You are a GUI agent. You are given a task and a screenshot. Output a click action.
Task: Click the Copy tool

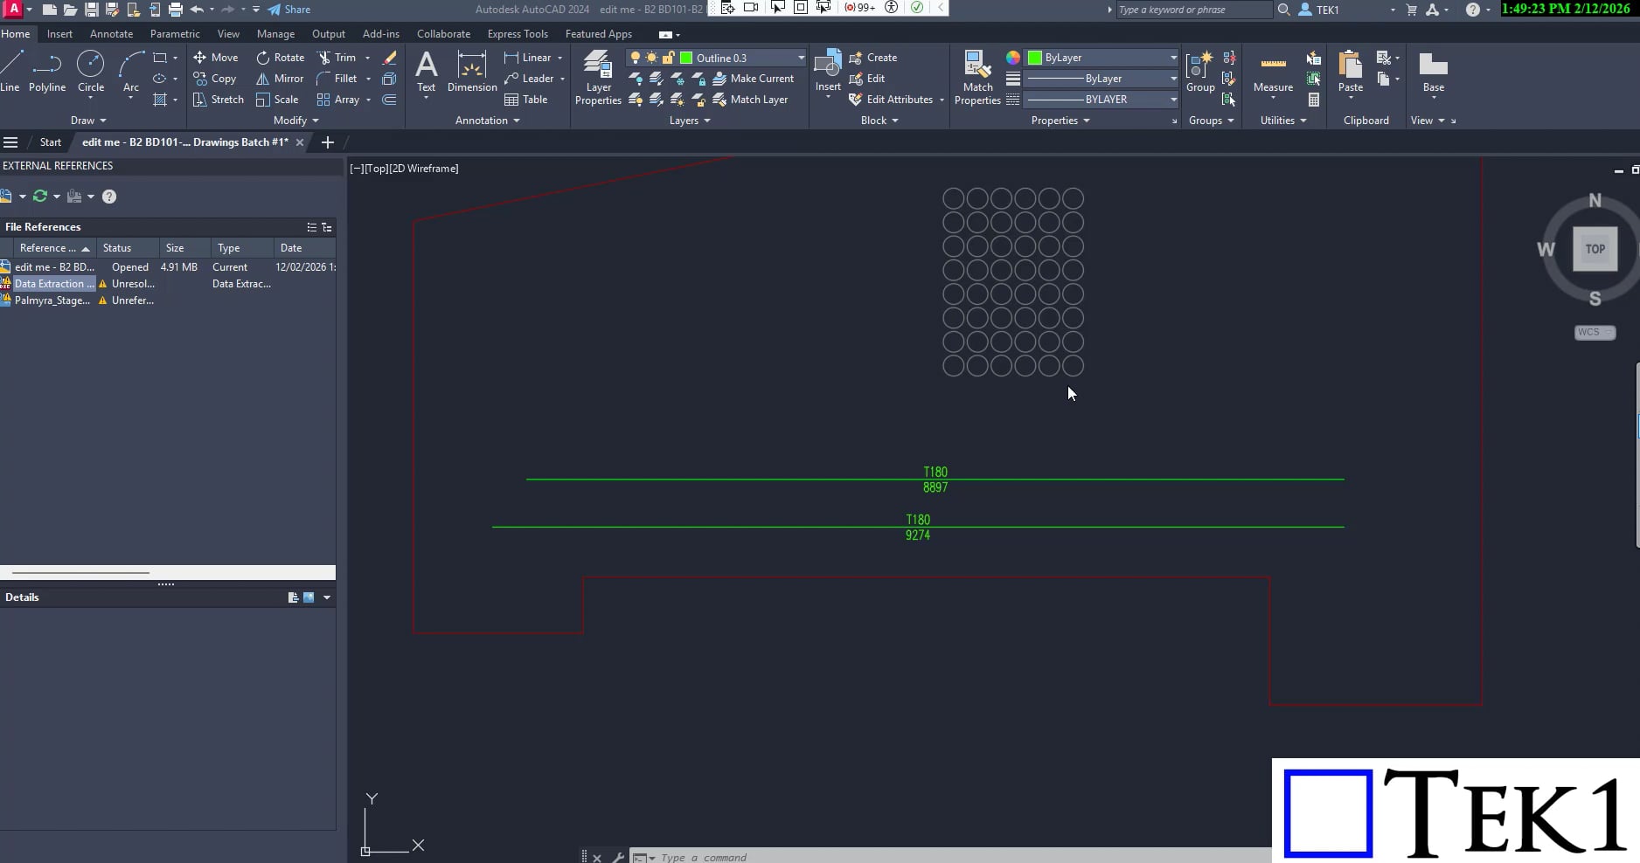tap(215, 79)
